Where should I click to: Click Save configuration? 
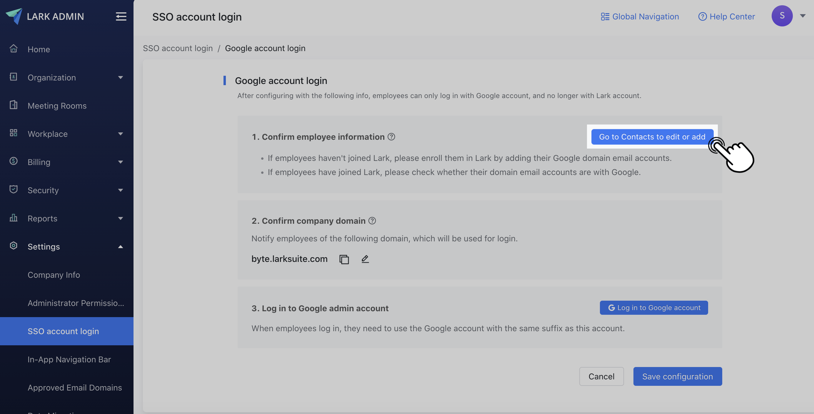[678, 376]
